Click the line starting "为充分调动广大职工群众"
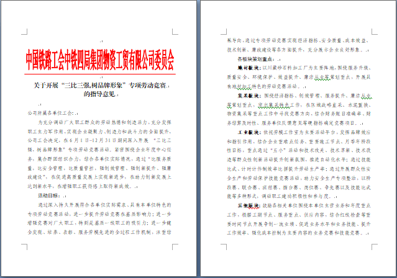This screenshot has height=278, width=397. [x=104, y=122]
